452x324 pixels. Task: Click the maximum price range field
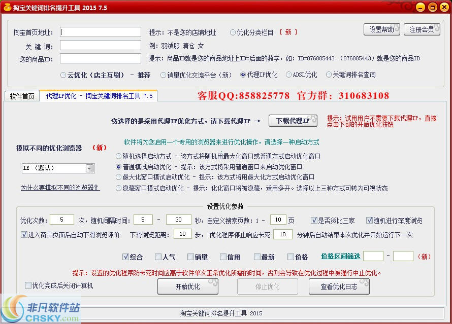[403, 256]
